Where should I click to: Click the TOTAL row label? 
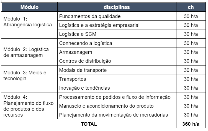point(89,124)
